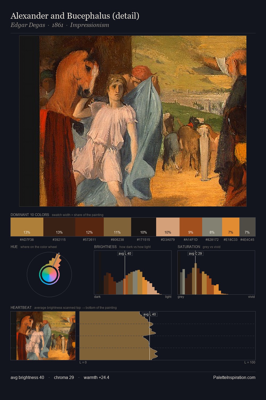The image size is (266, 400).
Task: Click the #A14F1D hex code label
Action: (191, 240)
